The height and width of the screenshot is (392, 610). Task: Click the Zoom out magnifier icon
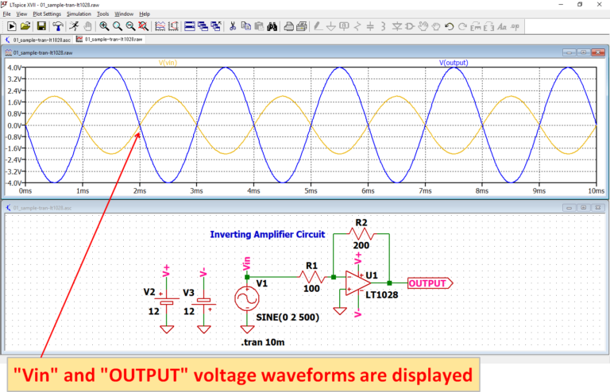130,26
